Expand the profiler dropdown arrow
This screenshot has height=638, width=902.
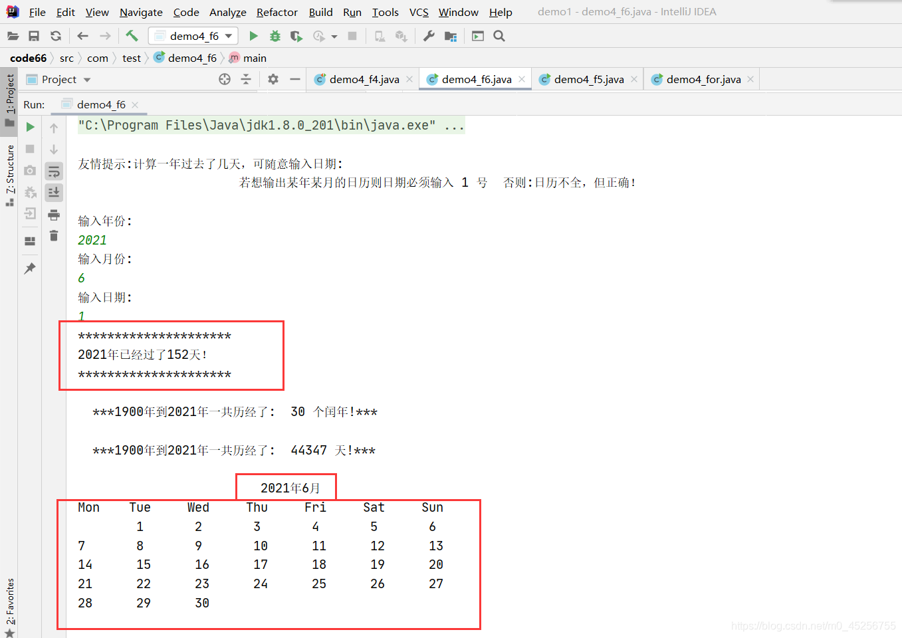click(x=334, y=37)
